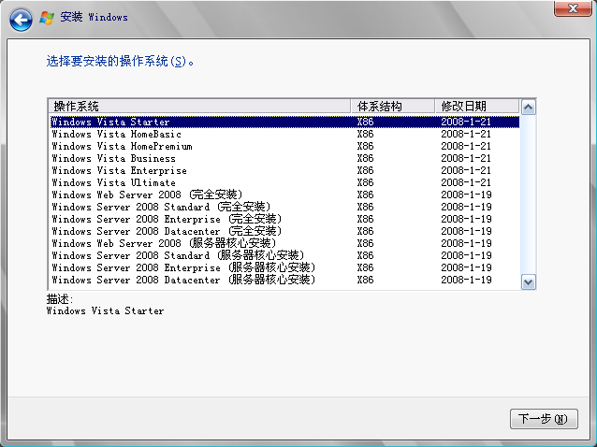Viewport: 597px width, 447px height.
Task: Click the scrollbar down arrow in OS list
Action: [528, 282]
